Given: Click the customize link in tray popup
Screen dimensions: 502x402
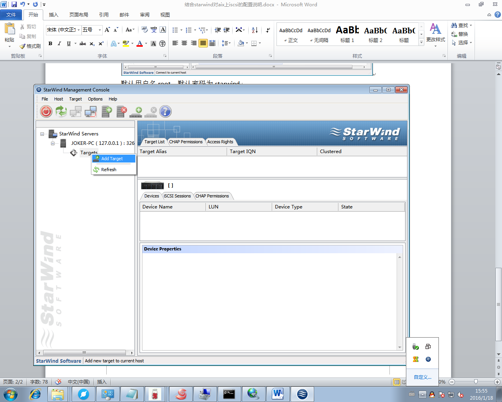Looking at the screenshot, I should (x=422, y=377).
